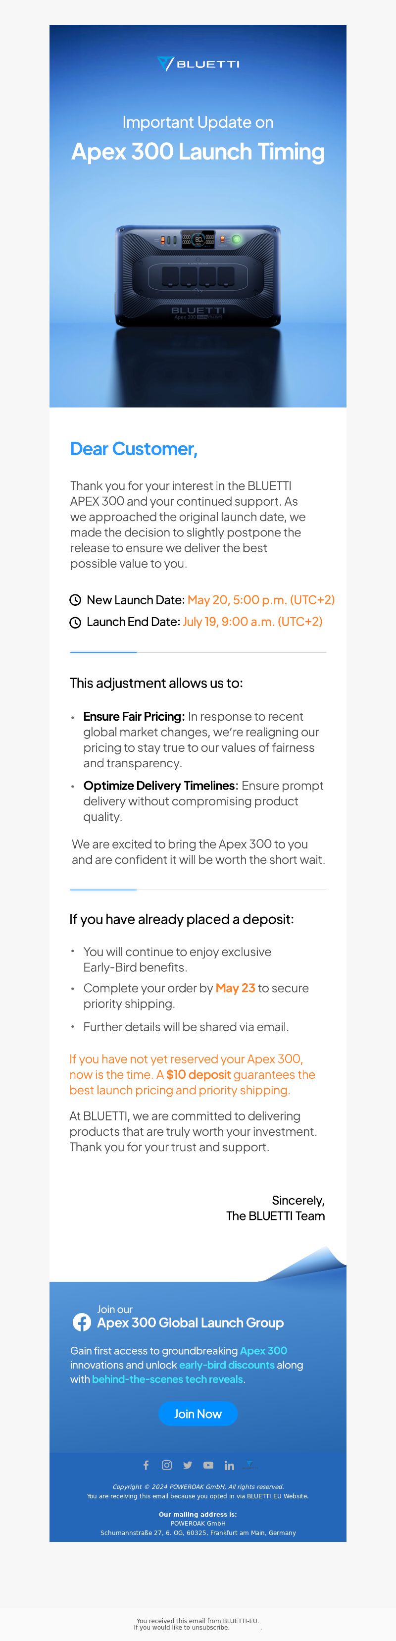
Task: Open the YouTube icon in the footer
Action: pos(208,1465)
